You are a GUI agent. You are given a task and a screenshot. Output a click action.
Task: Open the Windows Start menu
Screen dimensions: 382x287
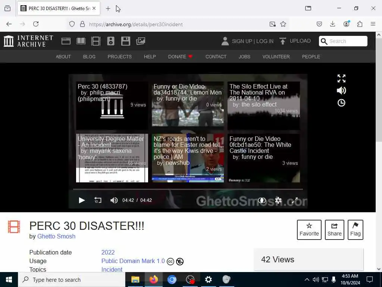point(9,280)
